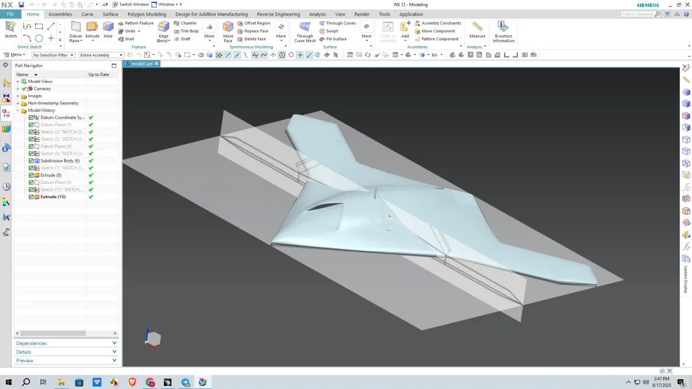Image resolution: width=692 pixels, height=389 pixels.
Task: Toggle the Extrude (15) checkbox
Action: click(31, 197)
